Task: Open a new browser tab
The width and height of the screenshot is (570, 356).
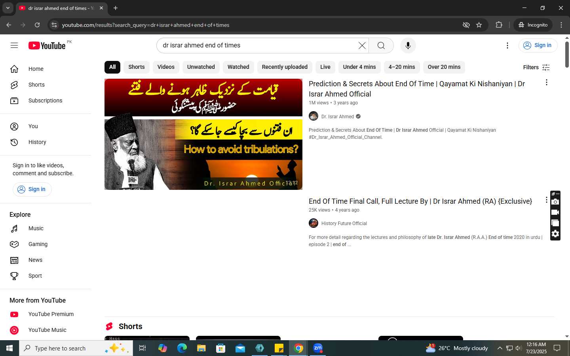Action: point(116,8)
